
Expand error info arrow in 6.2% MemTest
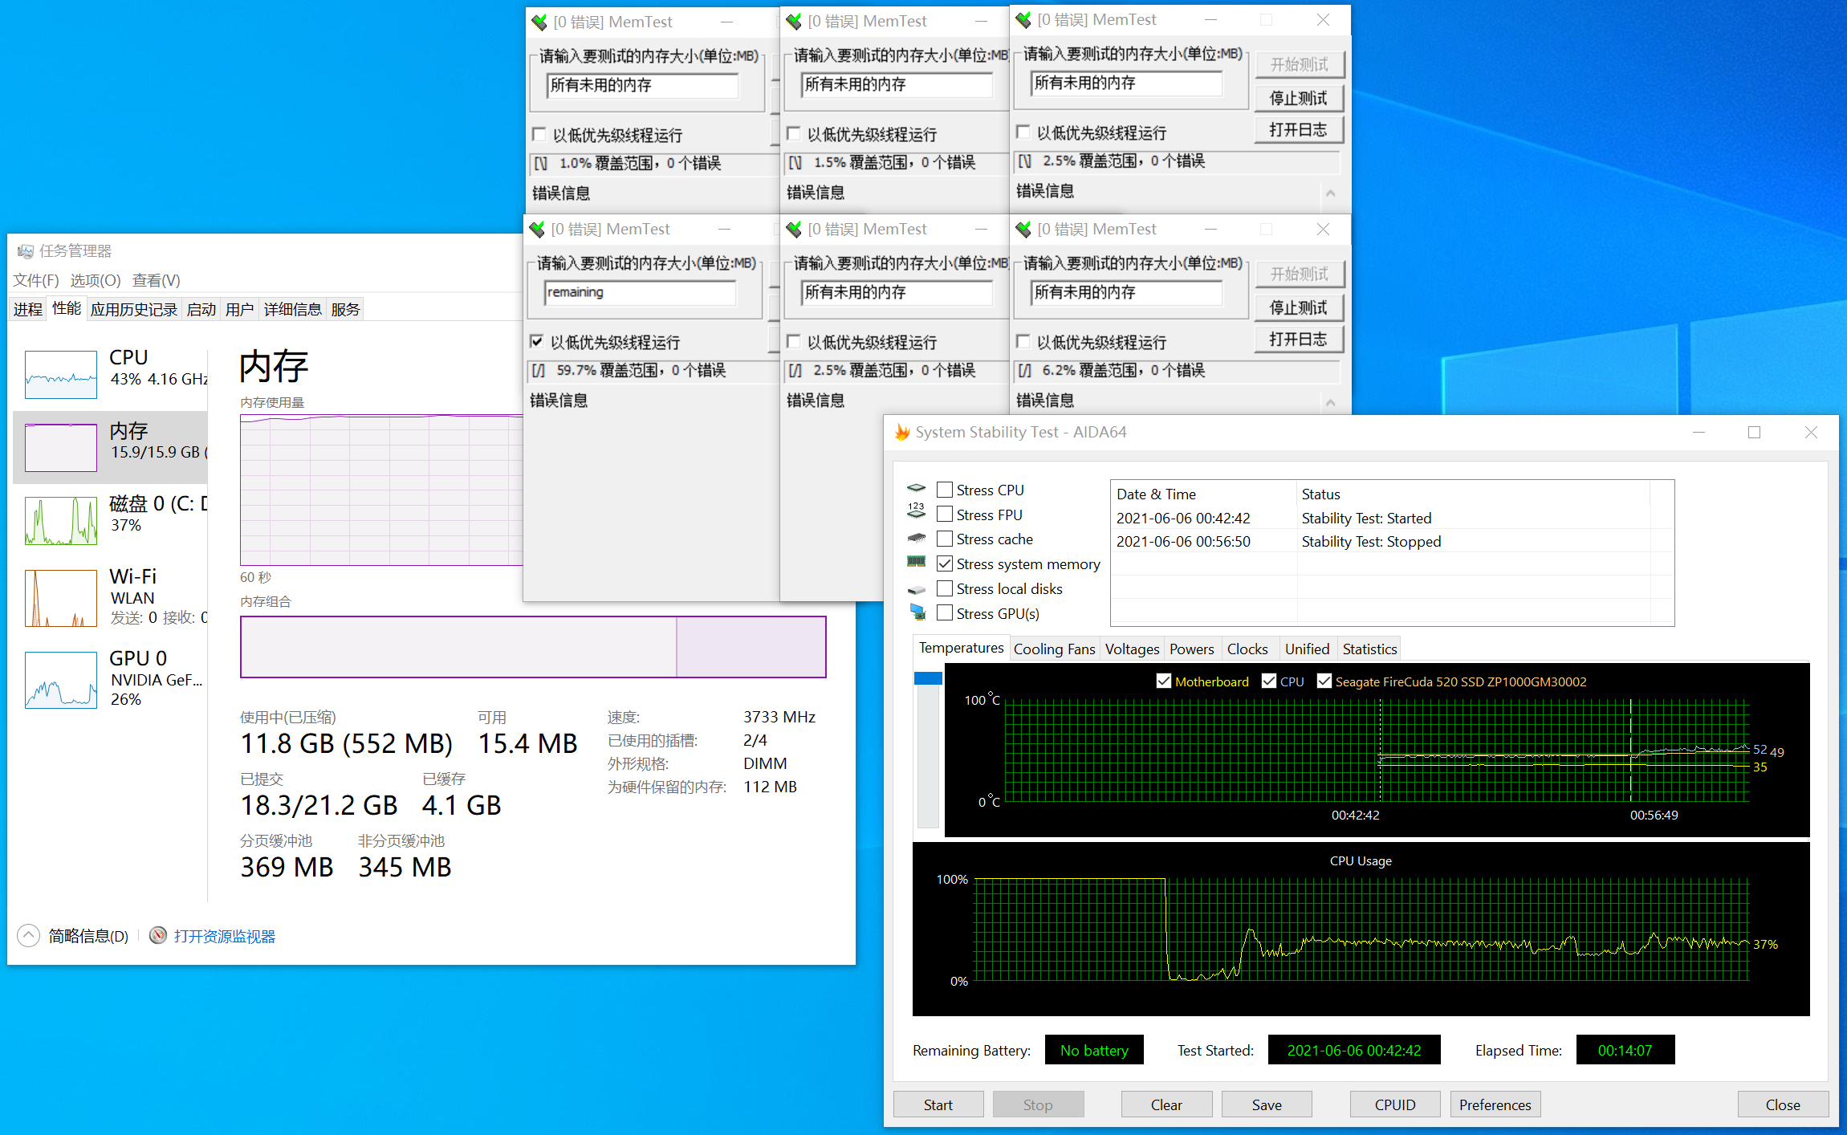[x=1330, y=402]
